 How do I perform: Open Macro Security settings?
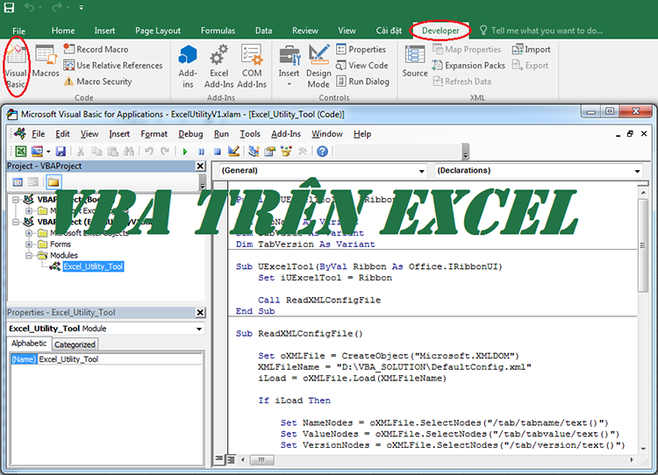coord(97,82)
